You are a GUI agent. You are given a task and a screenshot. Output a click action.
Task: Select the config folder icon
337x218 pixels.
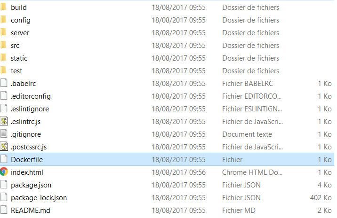4,20
